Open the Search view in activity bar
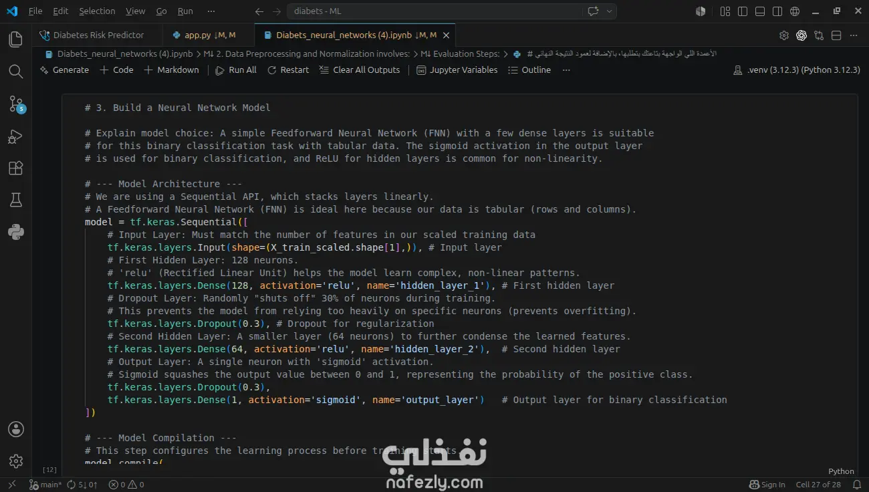Viewport: 869px width, 492px height. [16, 71]
